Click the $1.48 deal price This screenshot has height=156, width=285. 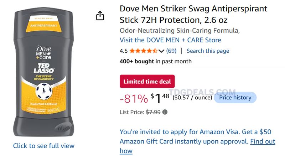coord(160,98)
